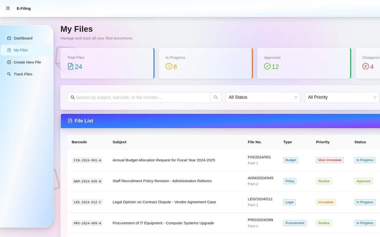Click the Annual Budget Allocation Request subject
This screenshot has height=237, width=380.
pyautogui.click(x=164, y=160)
